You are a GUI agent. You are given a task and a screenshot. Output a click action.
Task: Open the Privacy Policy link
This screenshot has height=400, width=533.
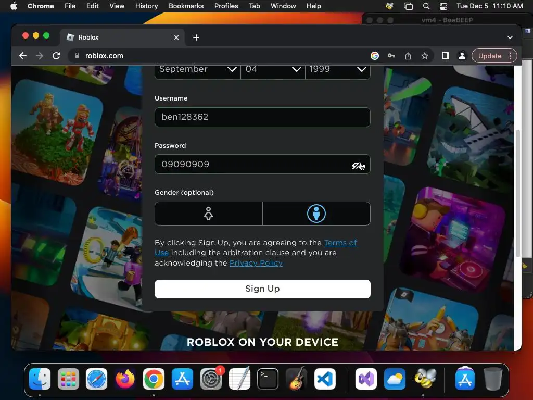tap(256, 263)
